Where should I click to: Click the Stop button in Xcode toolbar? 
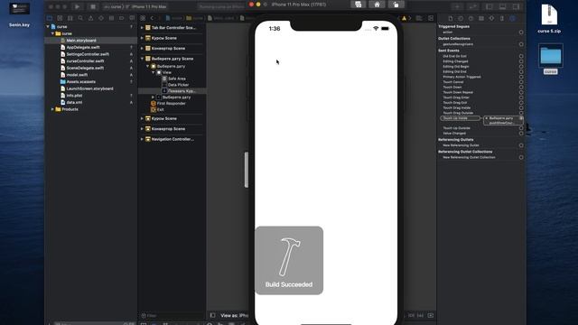pos(93,6)
